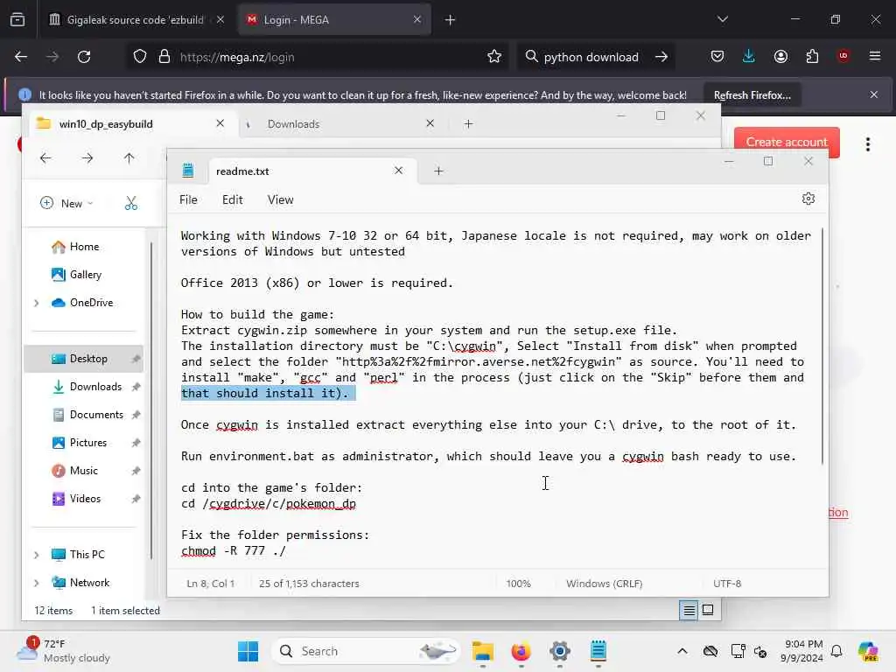Click the Cut scissors icon in Explorer
Viewport: 896px width, 672px height.
[x=131, y=203]
